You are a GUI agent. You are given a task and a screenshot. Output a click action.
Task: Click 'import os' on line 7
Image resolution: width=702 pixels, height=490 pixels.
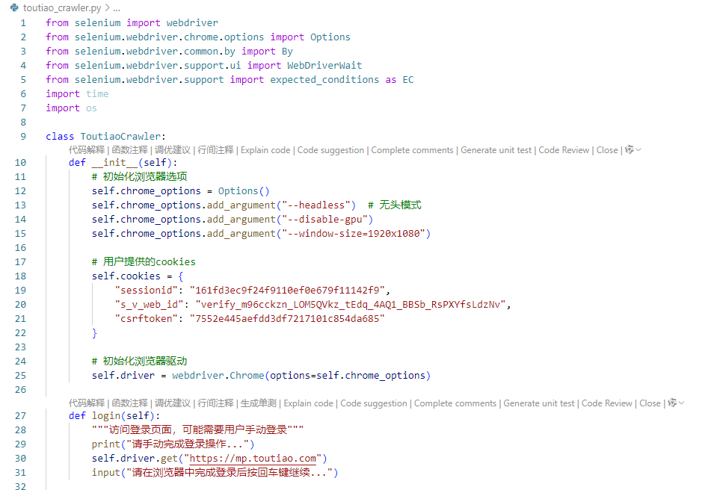[x=71, y=108]
